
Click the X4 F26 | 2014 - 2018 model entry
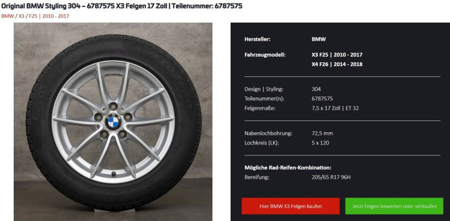tap(337, 64)
